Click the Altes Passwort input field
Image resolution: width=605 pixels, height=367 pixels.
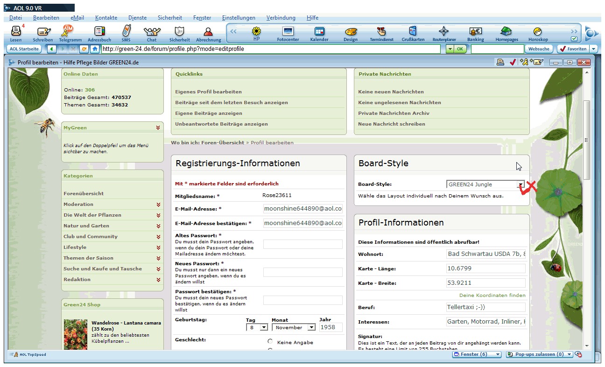coord(302,244)
